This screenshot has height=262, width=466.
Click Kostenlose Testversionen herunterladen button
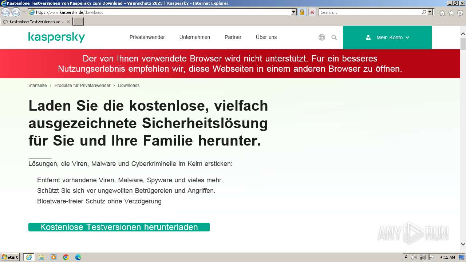119,227
